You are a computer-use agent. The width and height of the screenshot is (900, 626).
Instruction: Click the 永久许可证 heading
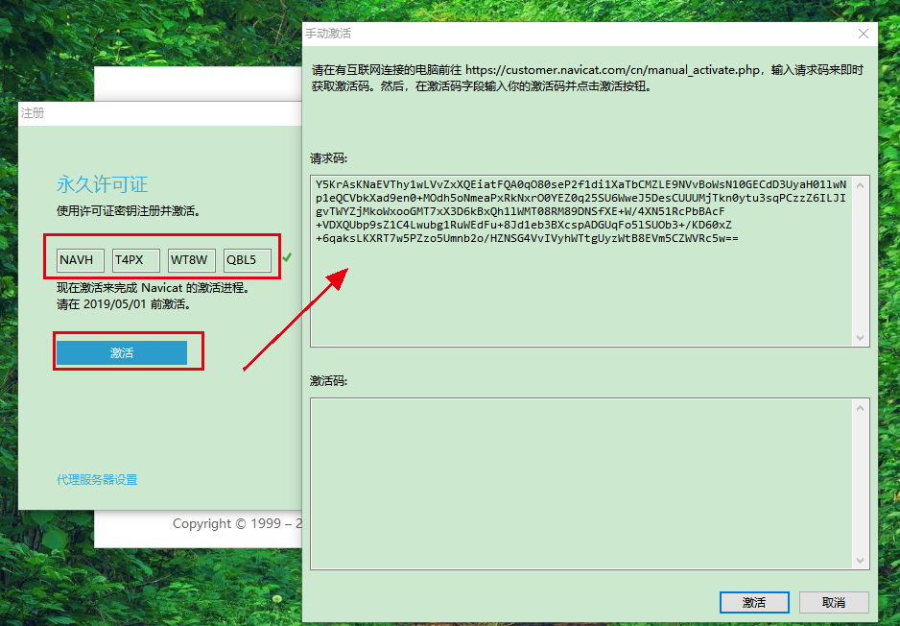tap(102, 184)
